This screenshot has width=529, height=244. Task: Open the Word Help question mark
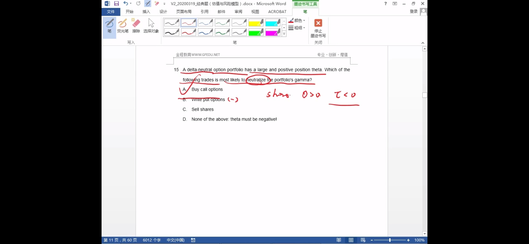pos(385,4)
